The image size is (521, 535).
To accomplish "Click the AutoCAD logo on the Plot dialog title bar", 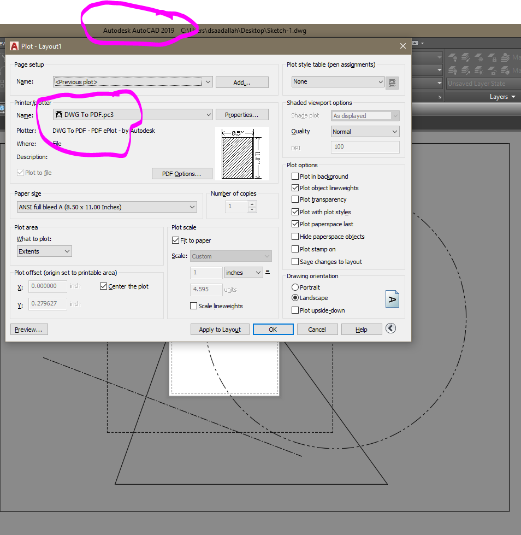I will [13, 46].
